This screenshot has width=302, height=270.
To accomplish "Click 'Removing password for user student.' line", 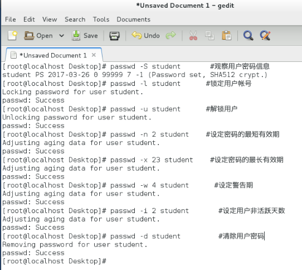I will 75,245.
